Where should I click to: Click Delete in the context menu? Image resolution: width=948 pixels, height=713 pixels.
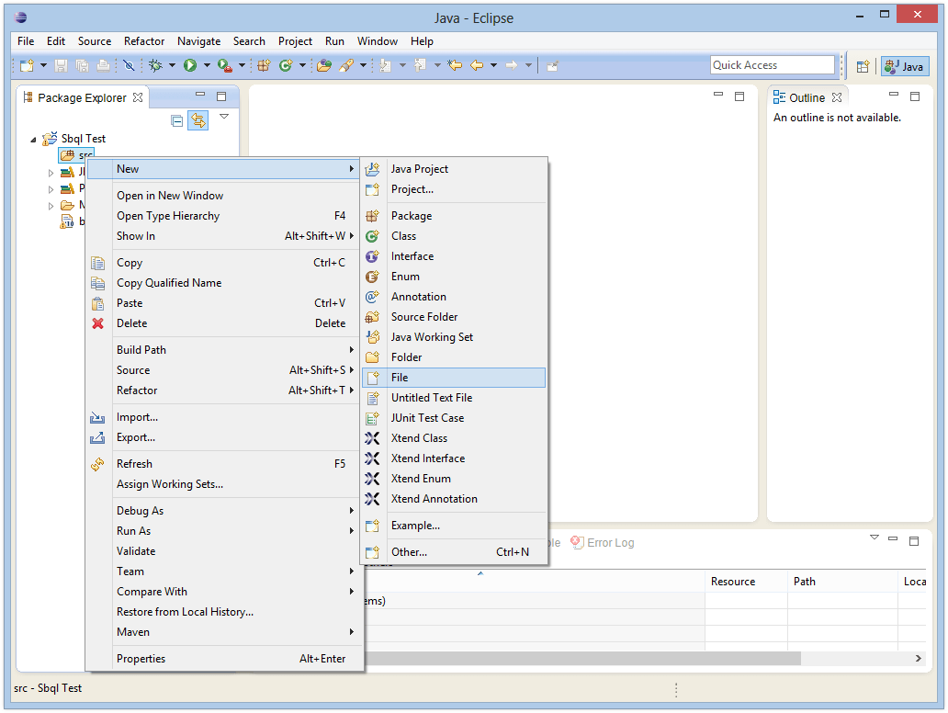(224, 323)
